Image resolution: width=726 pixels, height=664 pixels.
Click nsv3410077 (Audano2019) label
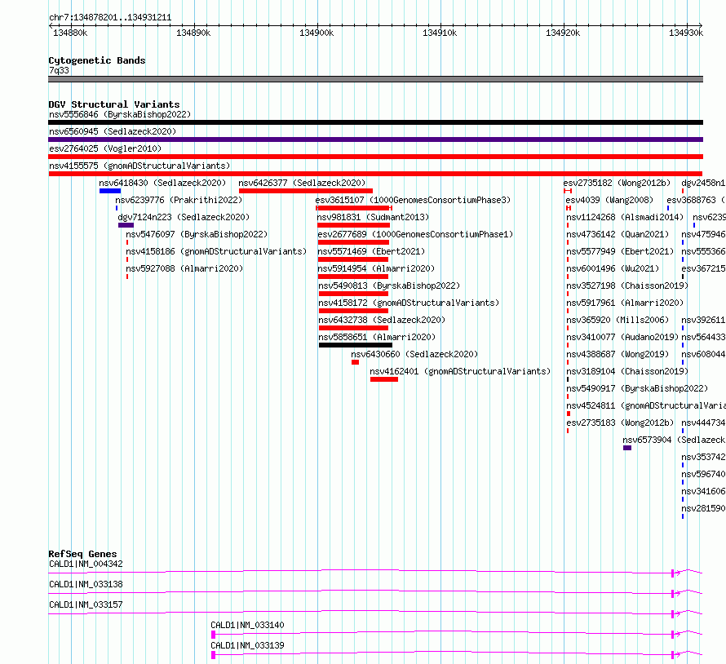pyautogui.click(x=622, y=337)
